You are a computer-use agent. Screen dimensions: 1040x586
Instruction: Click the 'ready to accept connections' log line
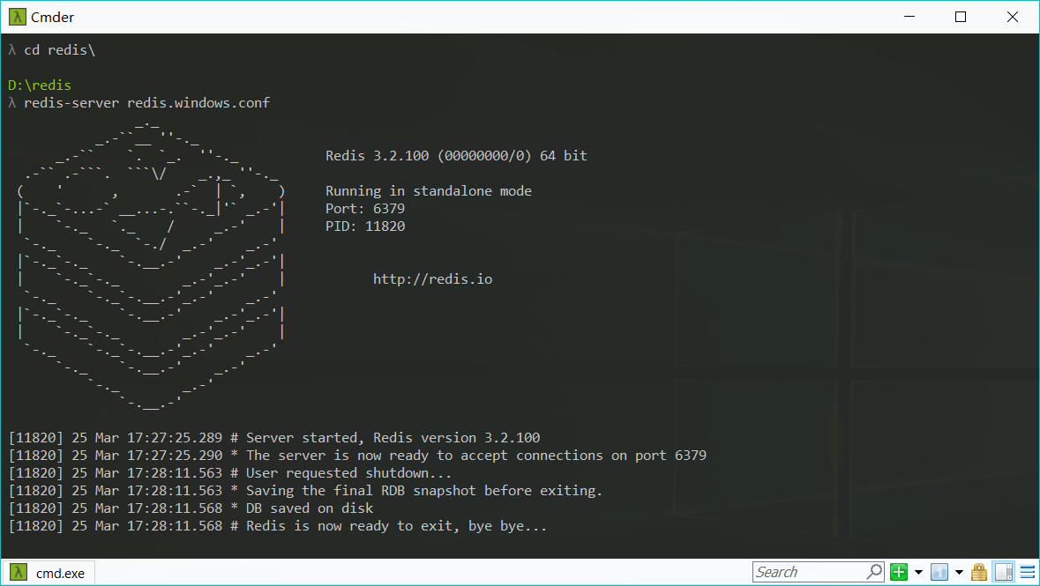pyautogui.click(x=357, y=456)
